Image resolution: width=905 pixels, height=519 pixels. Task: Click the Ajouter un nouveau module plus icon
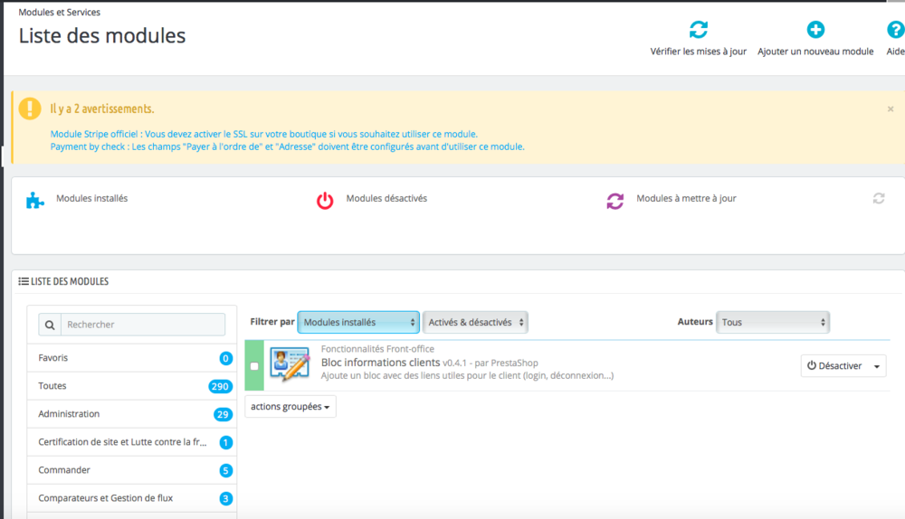tap(815, 30)
